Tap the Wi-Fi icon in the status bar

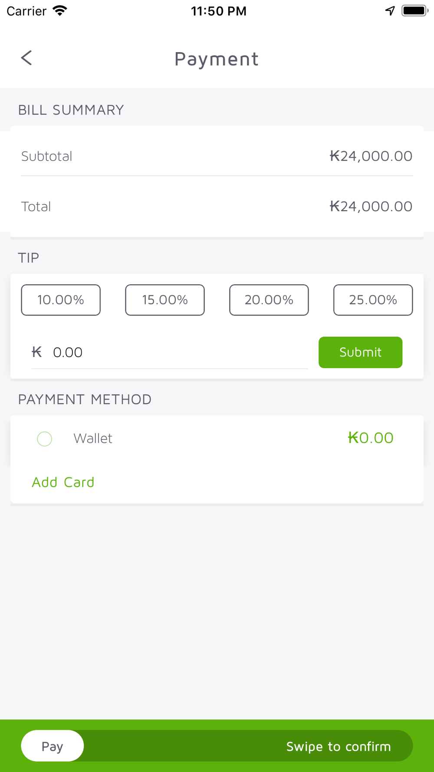point(60,11)
